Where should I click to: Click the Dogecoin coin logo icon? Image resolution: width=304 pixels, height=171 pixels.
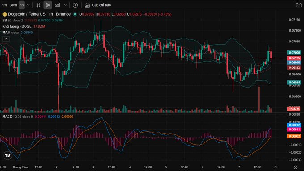pyautogui.click(x=4, y=14)
